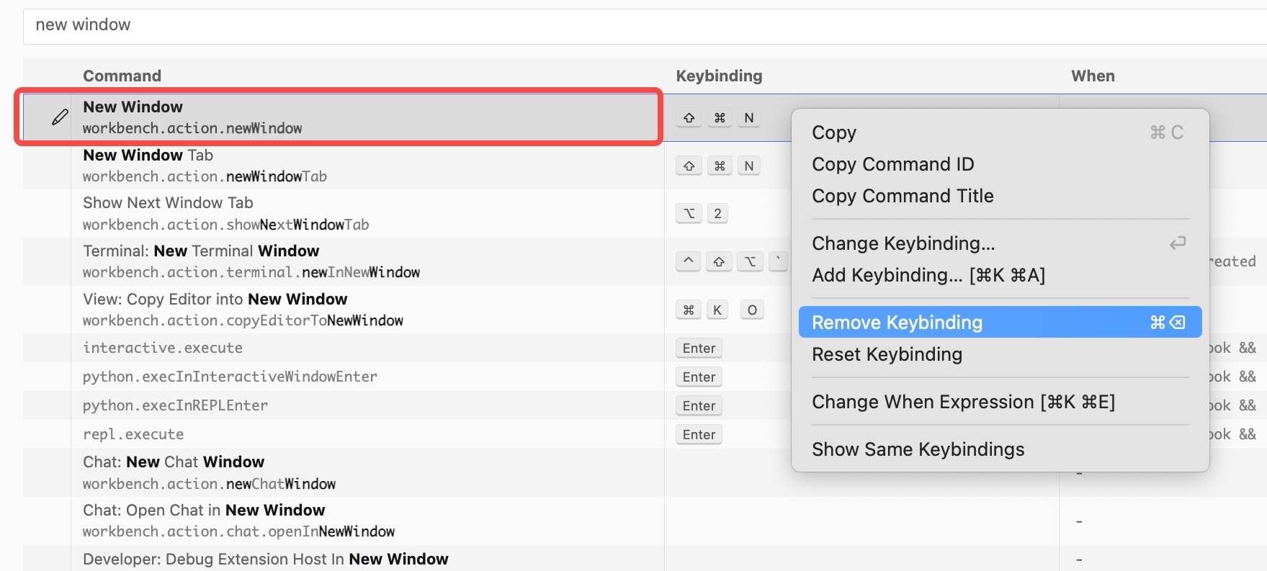This screenshot has width=1267, height=571.
Task: Choose Add Keybinding… menu item
Action: [x=928, y=275]
